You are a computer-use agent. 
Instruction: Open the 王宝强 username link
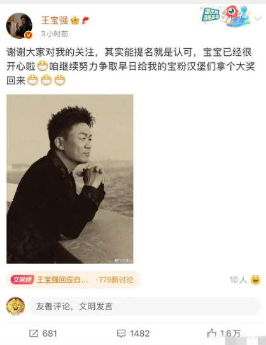[x=55, y=20]
